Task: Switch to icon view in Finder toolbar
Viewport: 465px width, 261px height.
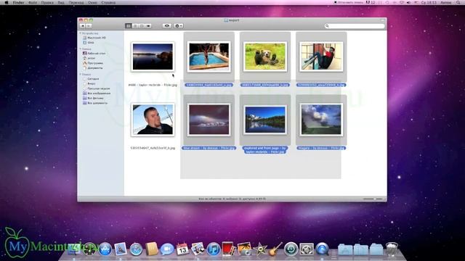Action: pyautogui.click(x=128, y=26)
